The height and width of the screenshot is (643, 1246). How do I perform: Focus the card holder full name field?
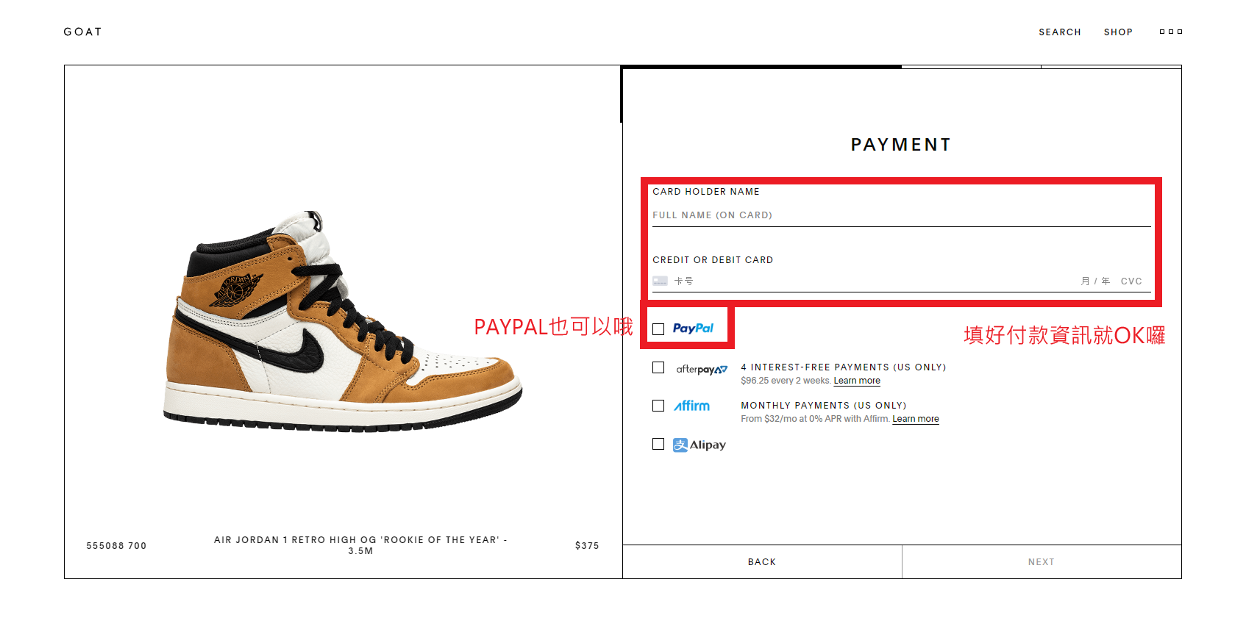pyautogui.click(x=902, y=215)
